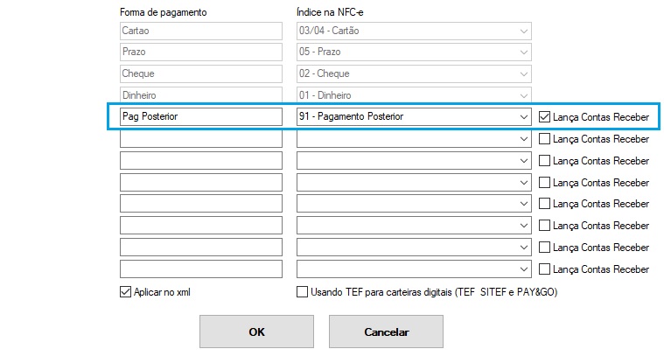Open the 91 - Pagamento Posterior dropdown

[x=523, y=116]
